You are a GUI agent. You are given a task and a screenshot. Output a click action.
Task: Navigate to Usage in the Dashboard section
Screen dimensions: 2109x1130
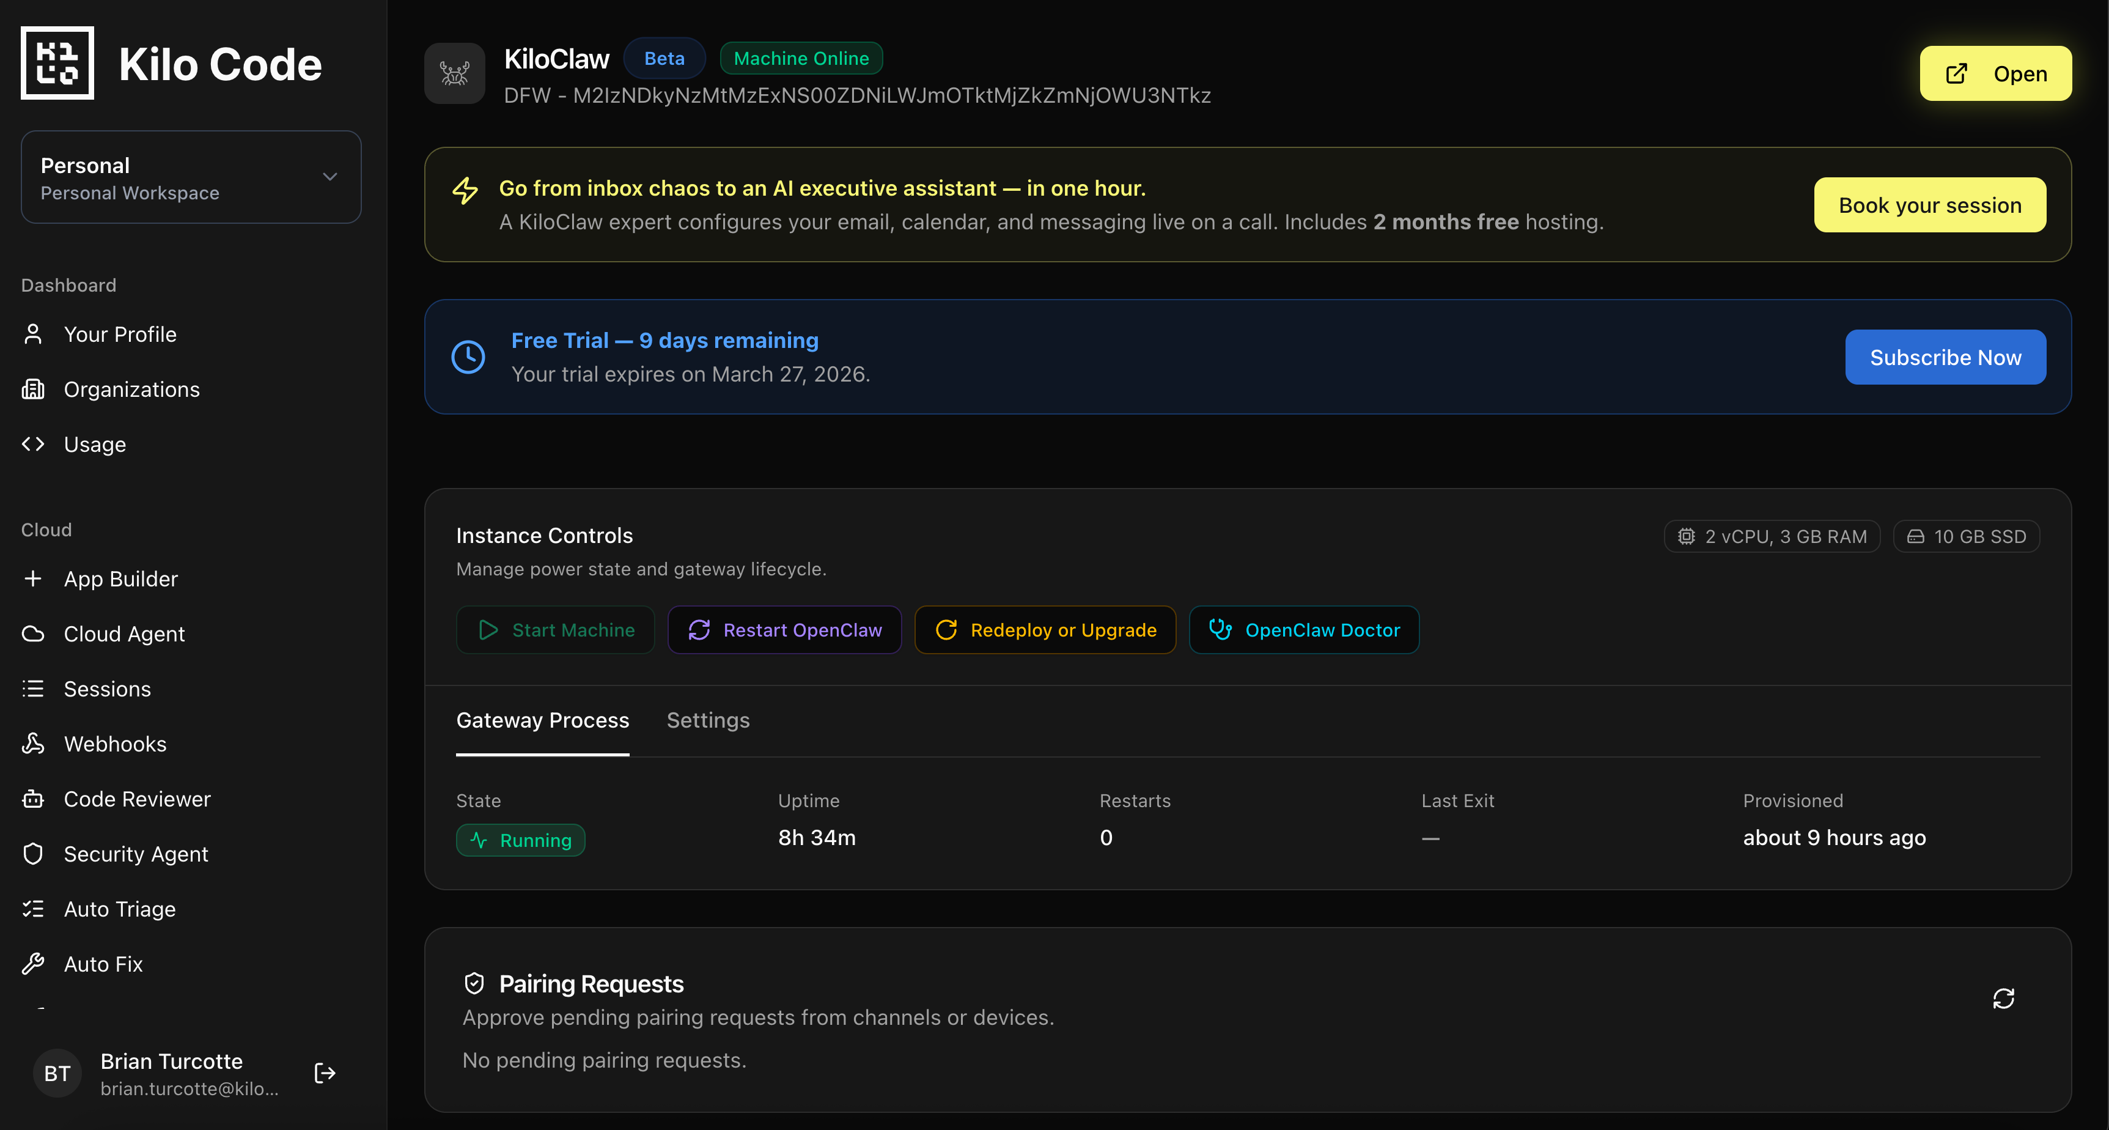(x=94, y=444)
